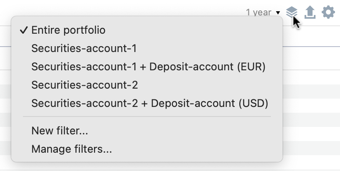Open the export upload arrow icon
Viewport: 340px width, 171px height.
click(x=310, y=12)
